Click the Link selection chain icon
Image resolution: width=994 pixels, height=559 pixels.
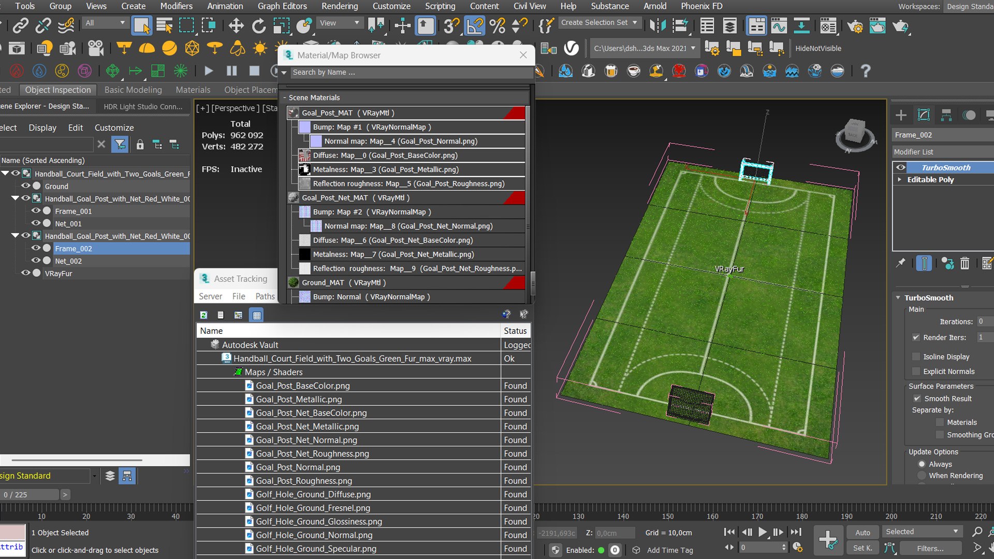point(21,25)
